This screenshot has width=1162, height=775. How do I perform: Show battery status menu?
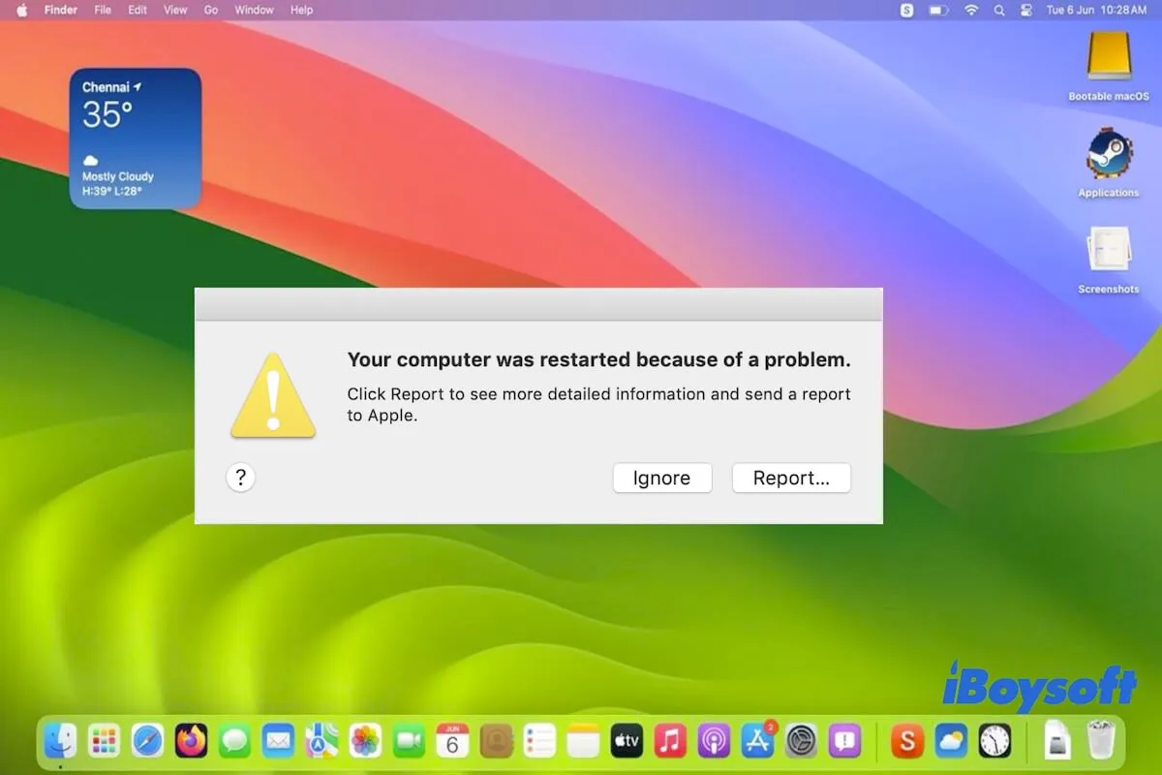[x=938, y=10]
